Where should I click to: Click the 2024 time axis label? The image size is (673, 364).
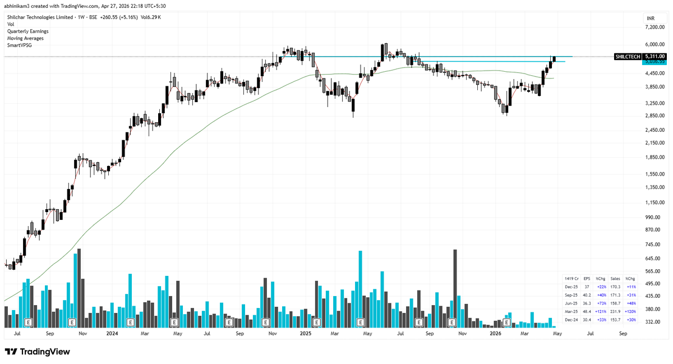tap(112, 334)
